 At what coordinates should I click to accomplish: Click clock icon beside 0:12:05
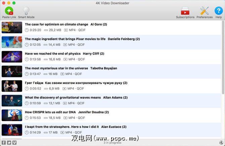point(27,45)
